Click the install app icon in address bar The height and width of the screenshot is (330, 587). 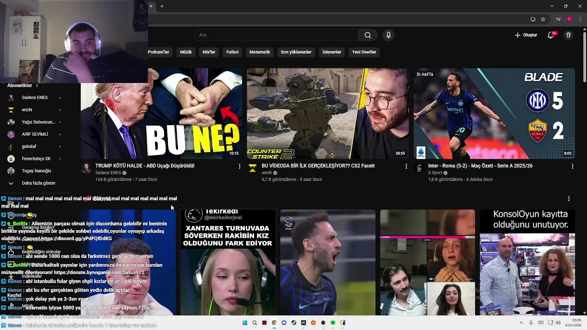(533, 19)
